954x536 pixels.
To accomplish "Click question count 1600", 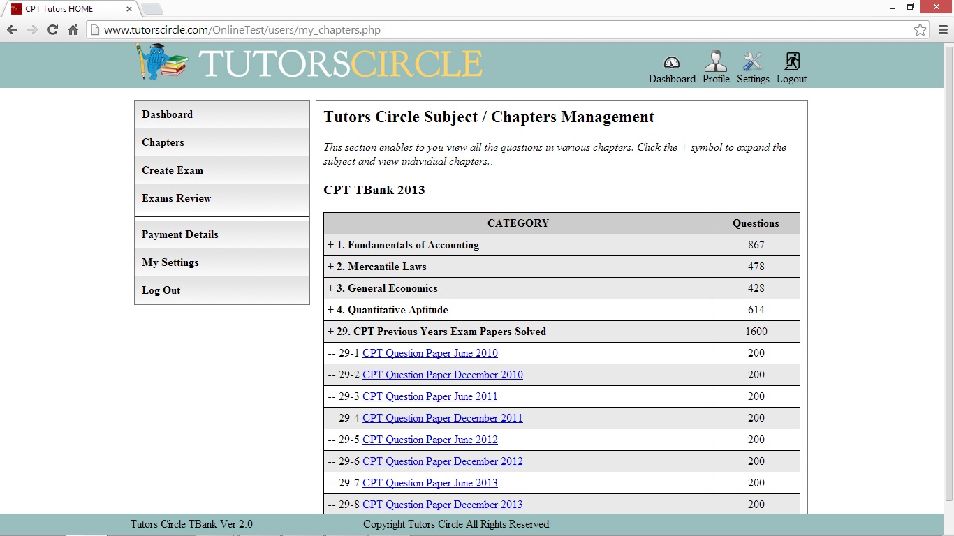I will point(756,332).
